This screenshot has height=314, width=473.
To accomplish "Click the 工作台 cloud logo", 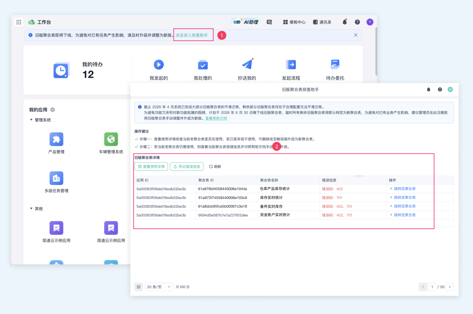I will pos(32,22).
